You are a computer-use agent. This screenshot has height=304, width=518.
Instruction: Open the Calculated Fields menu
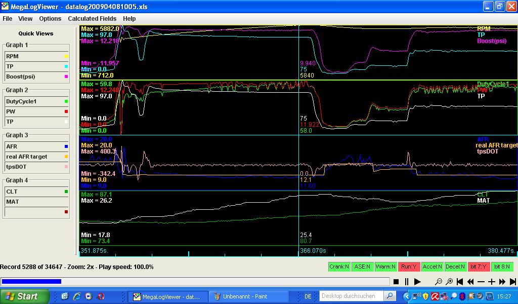[x=92, y=19]
